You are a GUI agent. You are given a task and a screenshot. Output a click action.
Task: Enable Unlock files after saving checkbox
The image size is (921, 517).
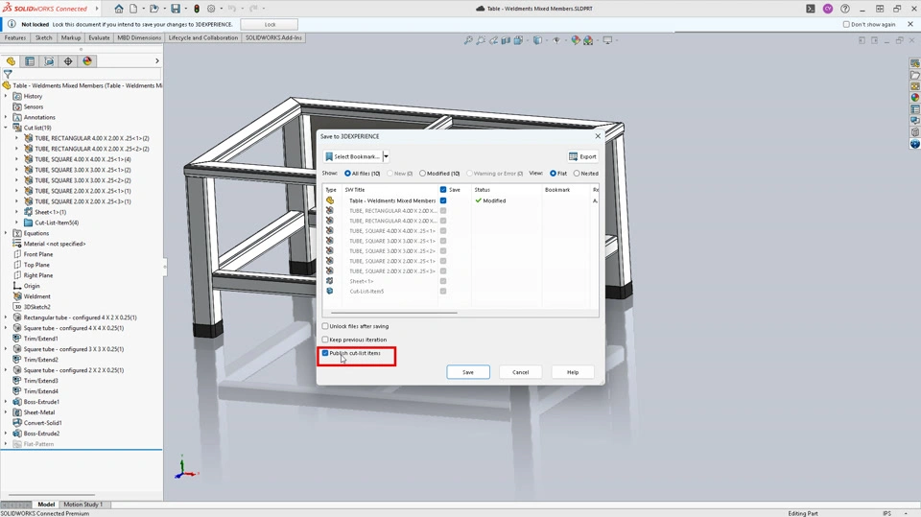tap(325, 326)
